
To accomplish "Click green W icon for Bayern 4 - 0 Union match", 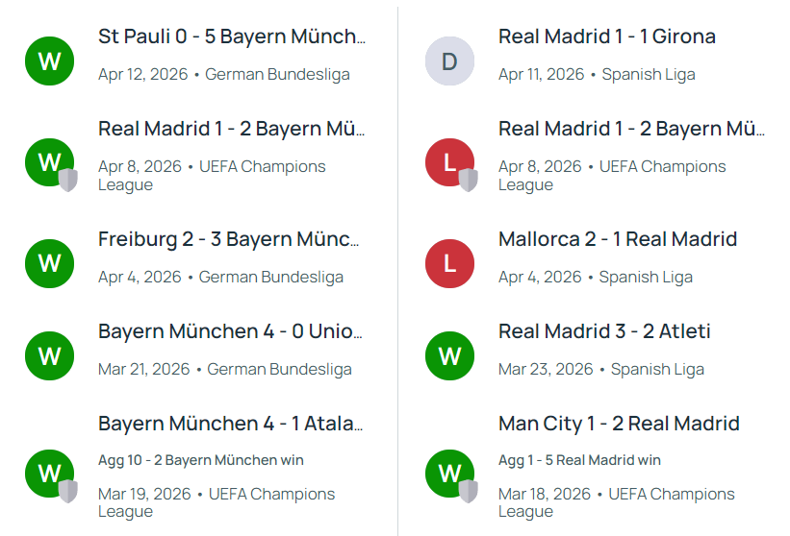I will point(49,355).
